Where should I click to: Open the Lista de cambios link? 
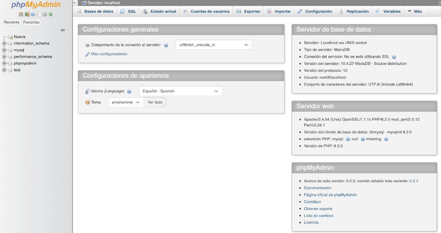click(318, 215)
